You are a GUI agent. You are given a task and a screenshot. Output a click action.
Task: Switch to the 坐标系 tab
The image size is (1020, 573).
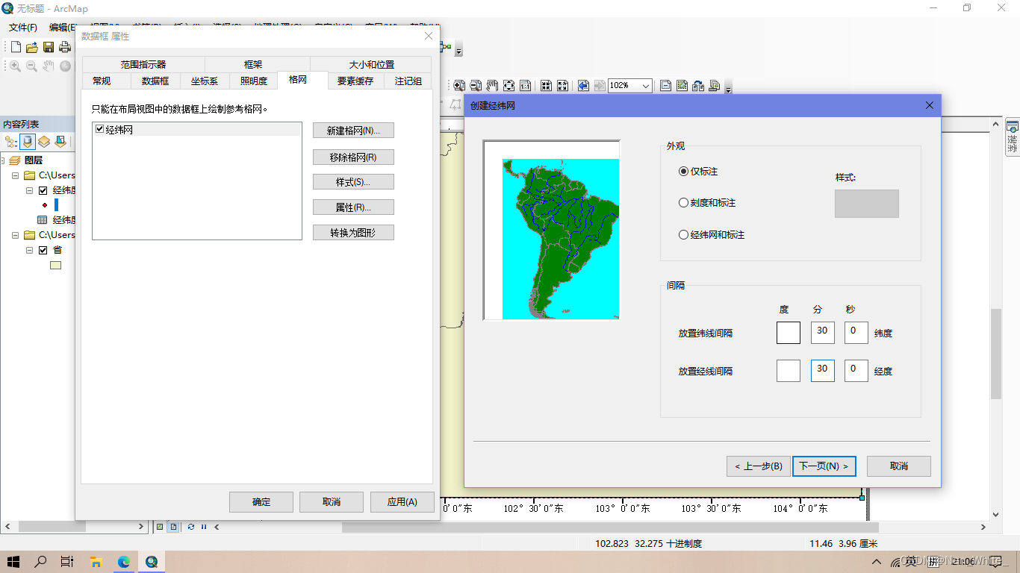click(x=205, y=81)
